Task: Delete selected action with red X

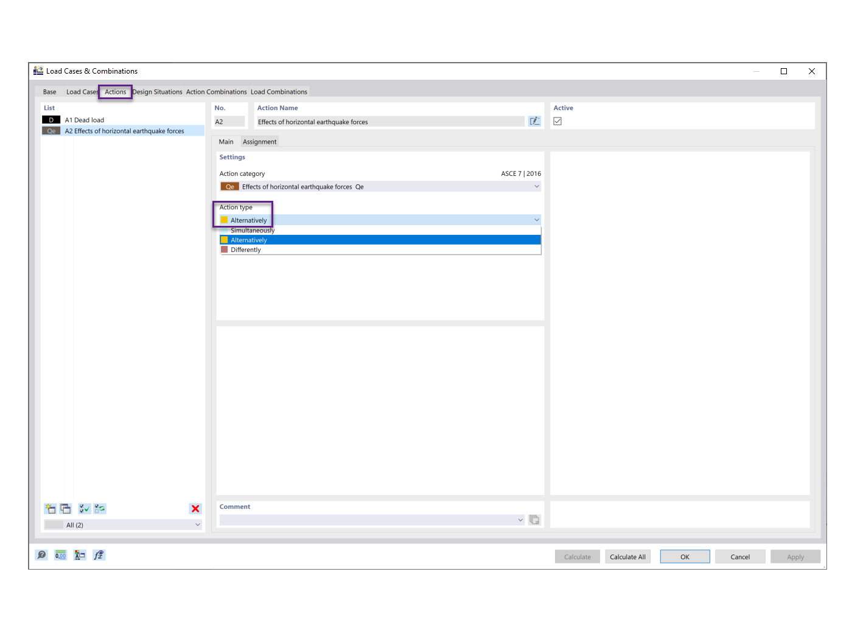Action: 195,509
